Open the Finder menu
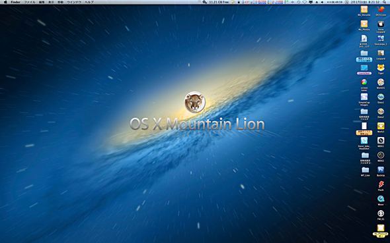390x243 pixels. click(x=15, y=2)
